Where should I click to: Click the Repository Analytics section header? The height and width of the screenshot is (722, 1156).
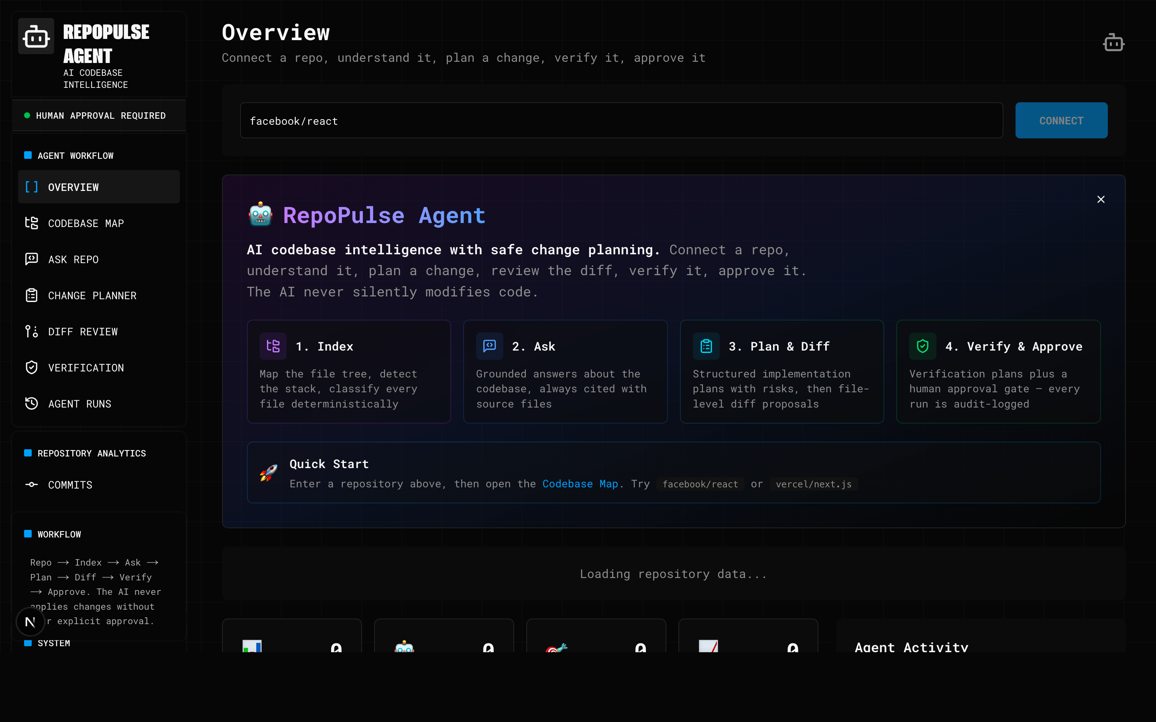click(92, 453)
